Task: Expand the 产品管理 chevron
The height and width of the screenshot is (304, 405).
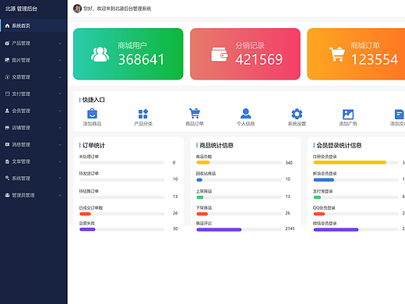Action: point(60,44)
